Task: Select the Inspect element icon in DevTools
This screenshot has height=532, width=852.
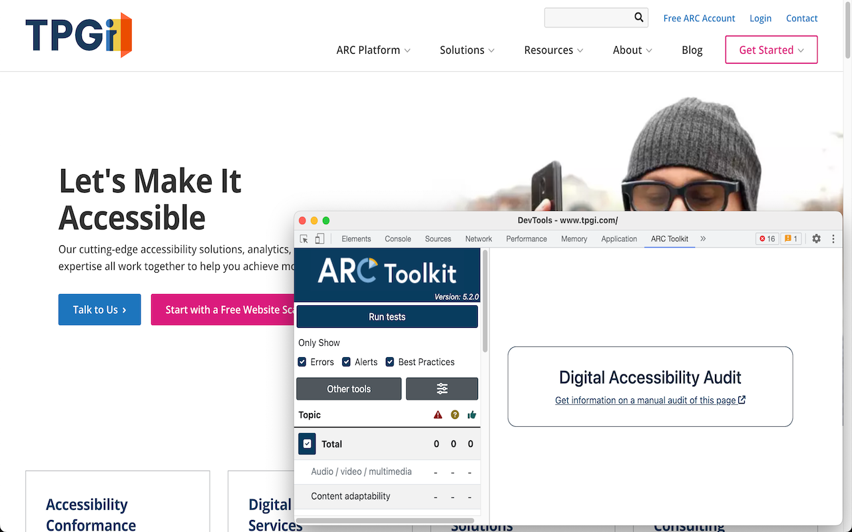Action: tap(304, 238)
